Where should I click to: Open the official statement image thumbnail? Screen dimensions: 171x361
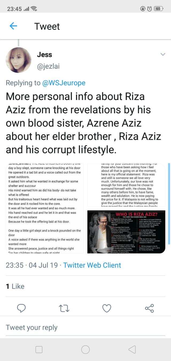coord(126,185)
